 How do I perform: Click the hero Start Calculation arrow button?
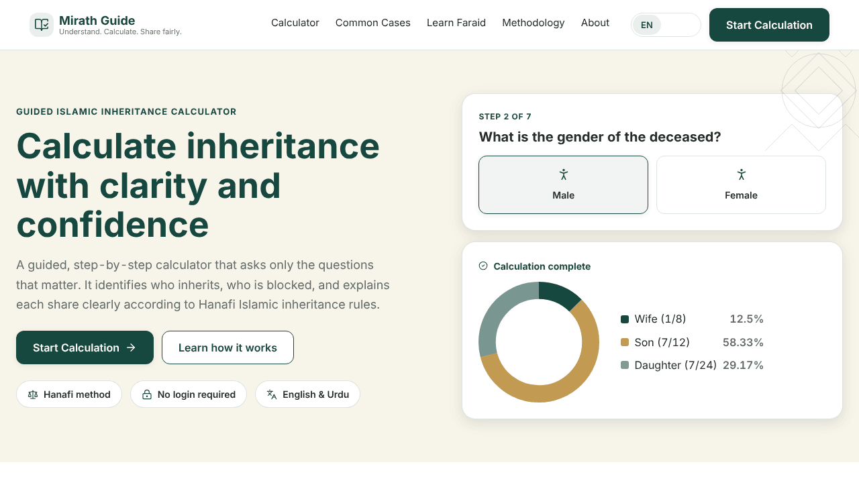click(x=85, y=347)
